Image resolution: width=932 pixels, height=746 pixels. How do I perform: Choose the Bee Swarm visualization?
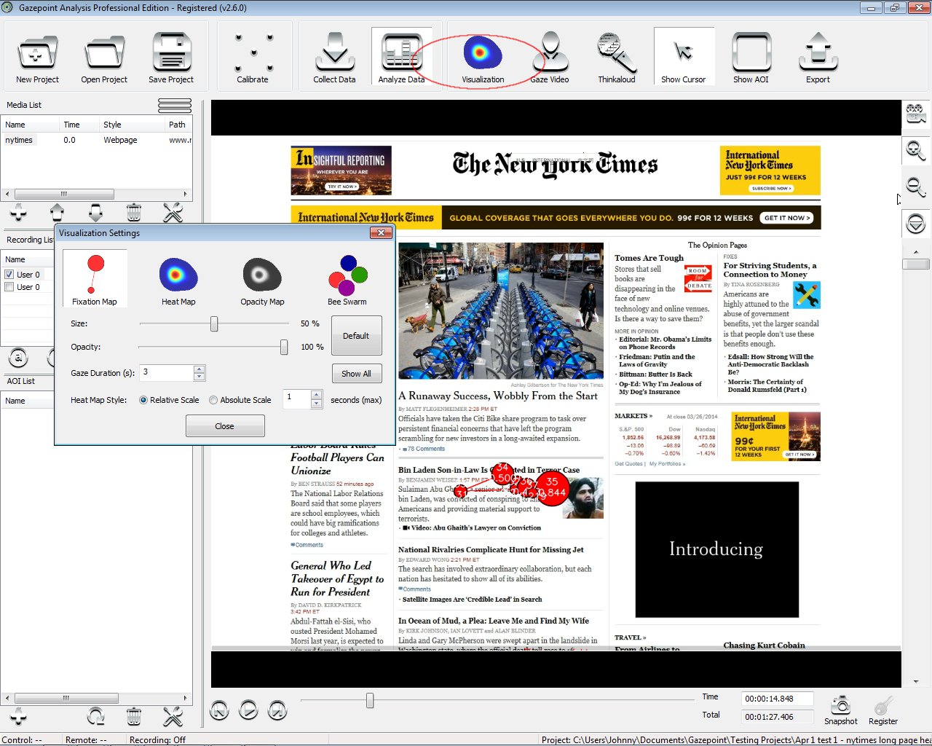[347, 280]
